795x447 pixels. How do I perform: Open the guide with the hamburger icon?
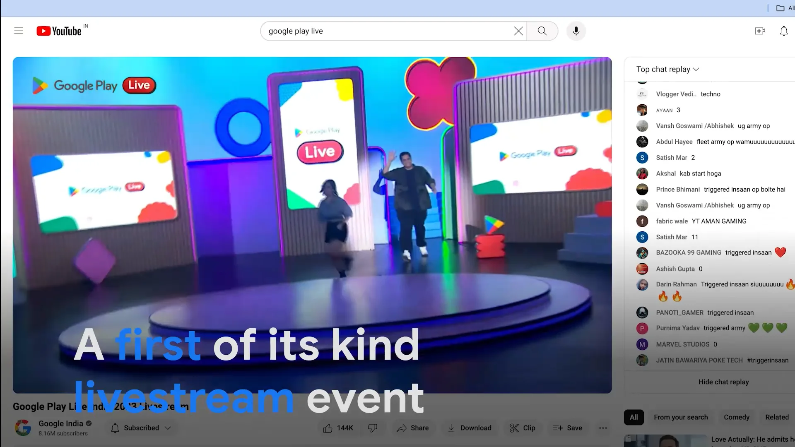tap(19, 31)
